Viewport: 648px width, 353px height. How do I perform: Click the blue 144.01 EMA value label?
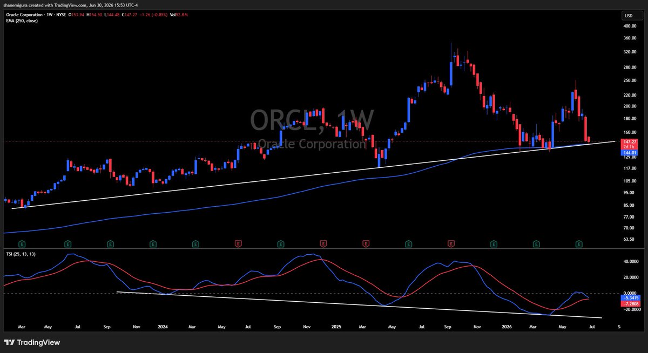tap(629, 153)
